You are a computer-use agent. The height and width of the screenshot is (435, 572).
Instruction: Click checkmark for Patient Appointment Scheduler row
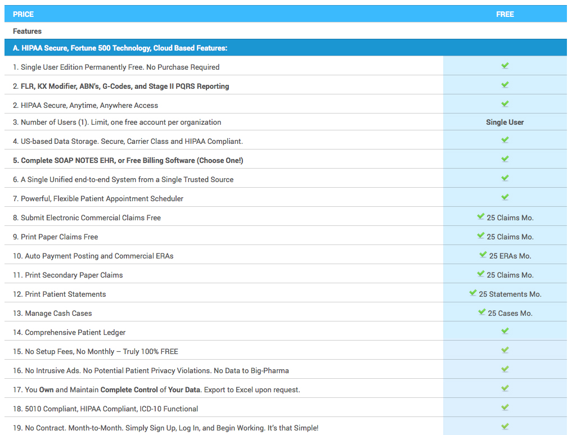[x=505, y=197]
